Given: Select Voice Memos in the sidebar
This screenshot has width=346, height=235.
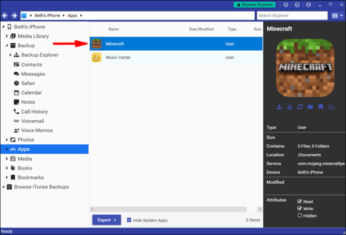Looking at the screenshot, I should [x=37, y=130].
